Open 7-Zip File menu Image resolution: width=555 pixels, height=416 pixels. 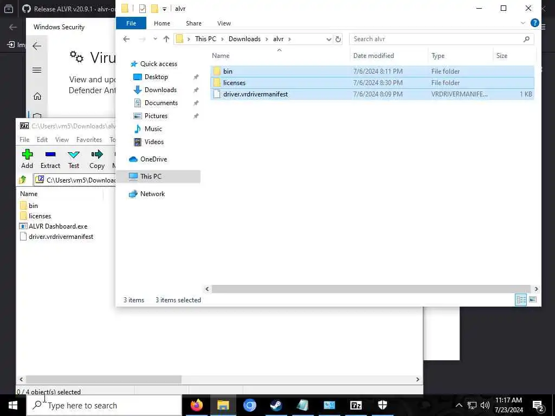(x=24, y=140)
